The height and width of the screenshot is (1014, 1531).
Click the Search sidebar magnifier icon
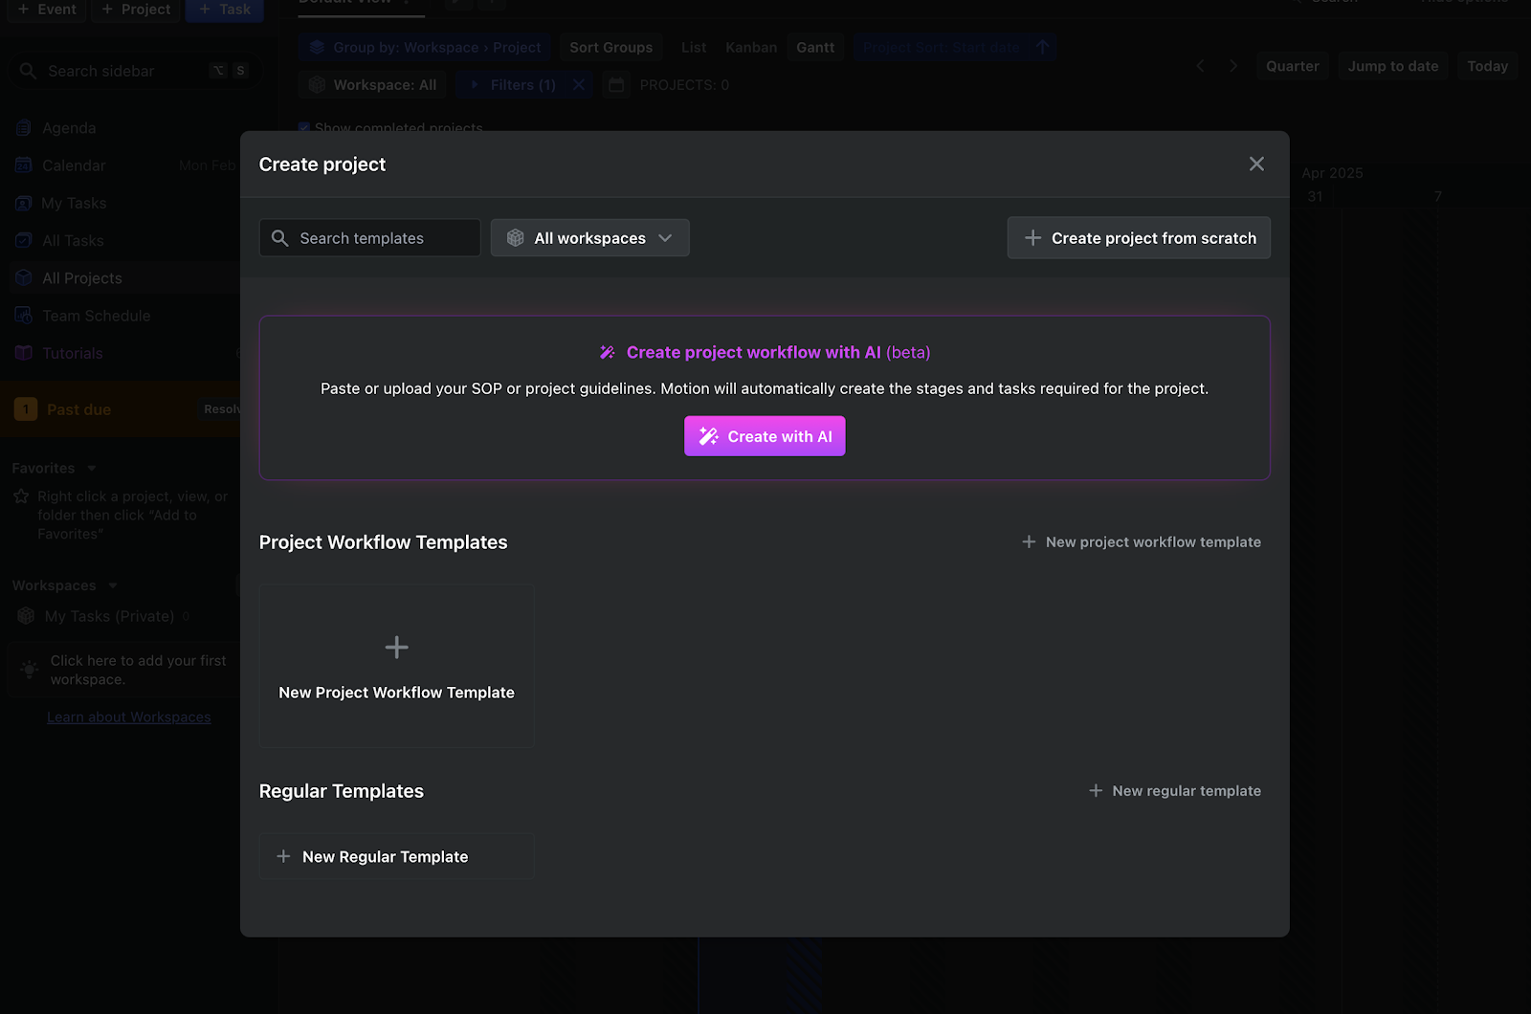point(28,71)
